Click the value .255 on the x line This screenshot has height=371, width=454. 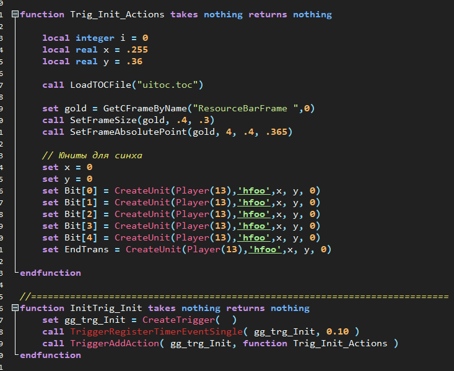point(138,49)
